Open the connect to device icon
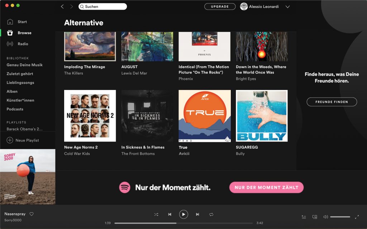This screenshot has width=367, height=229. pyautogui.click(x=315, y=217)
